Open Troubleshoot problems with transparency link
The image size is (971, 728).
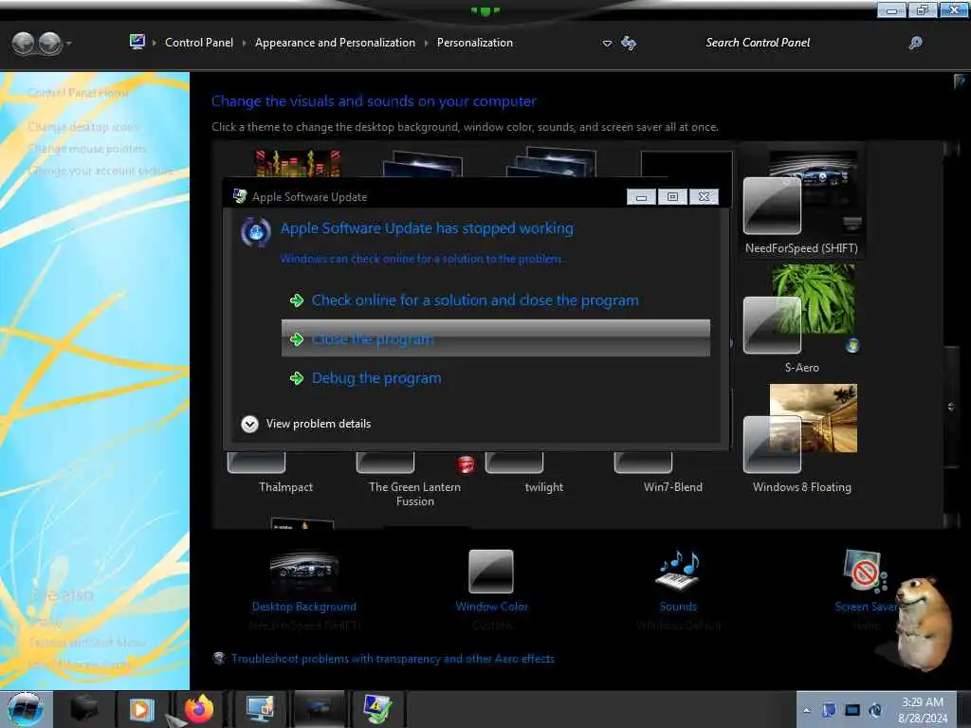click(x=393, y=659)
